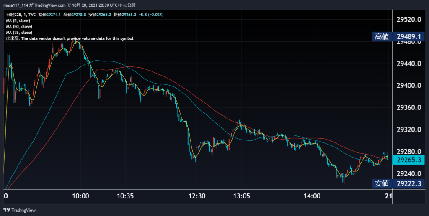Click the 高値 29489.1 price label
Viewport: 429px width, 216px height.
tap(398, 36)
